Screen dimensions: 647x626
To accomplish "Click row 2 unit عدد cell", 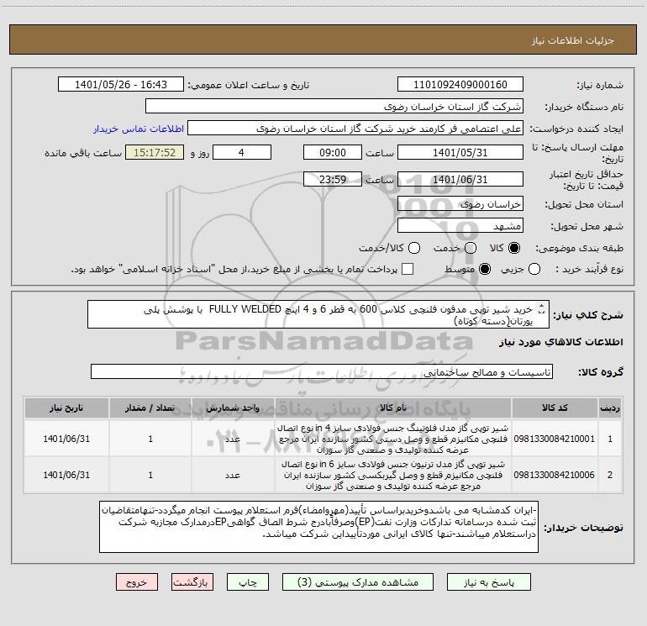I will (233, 475).
